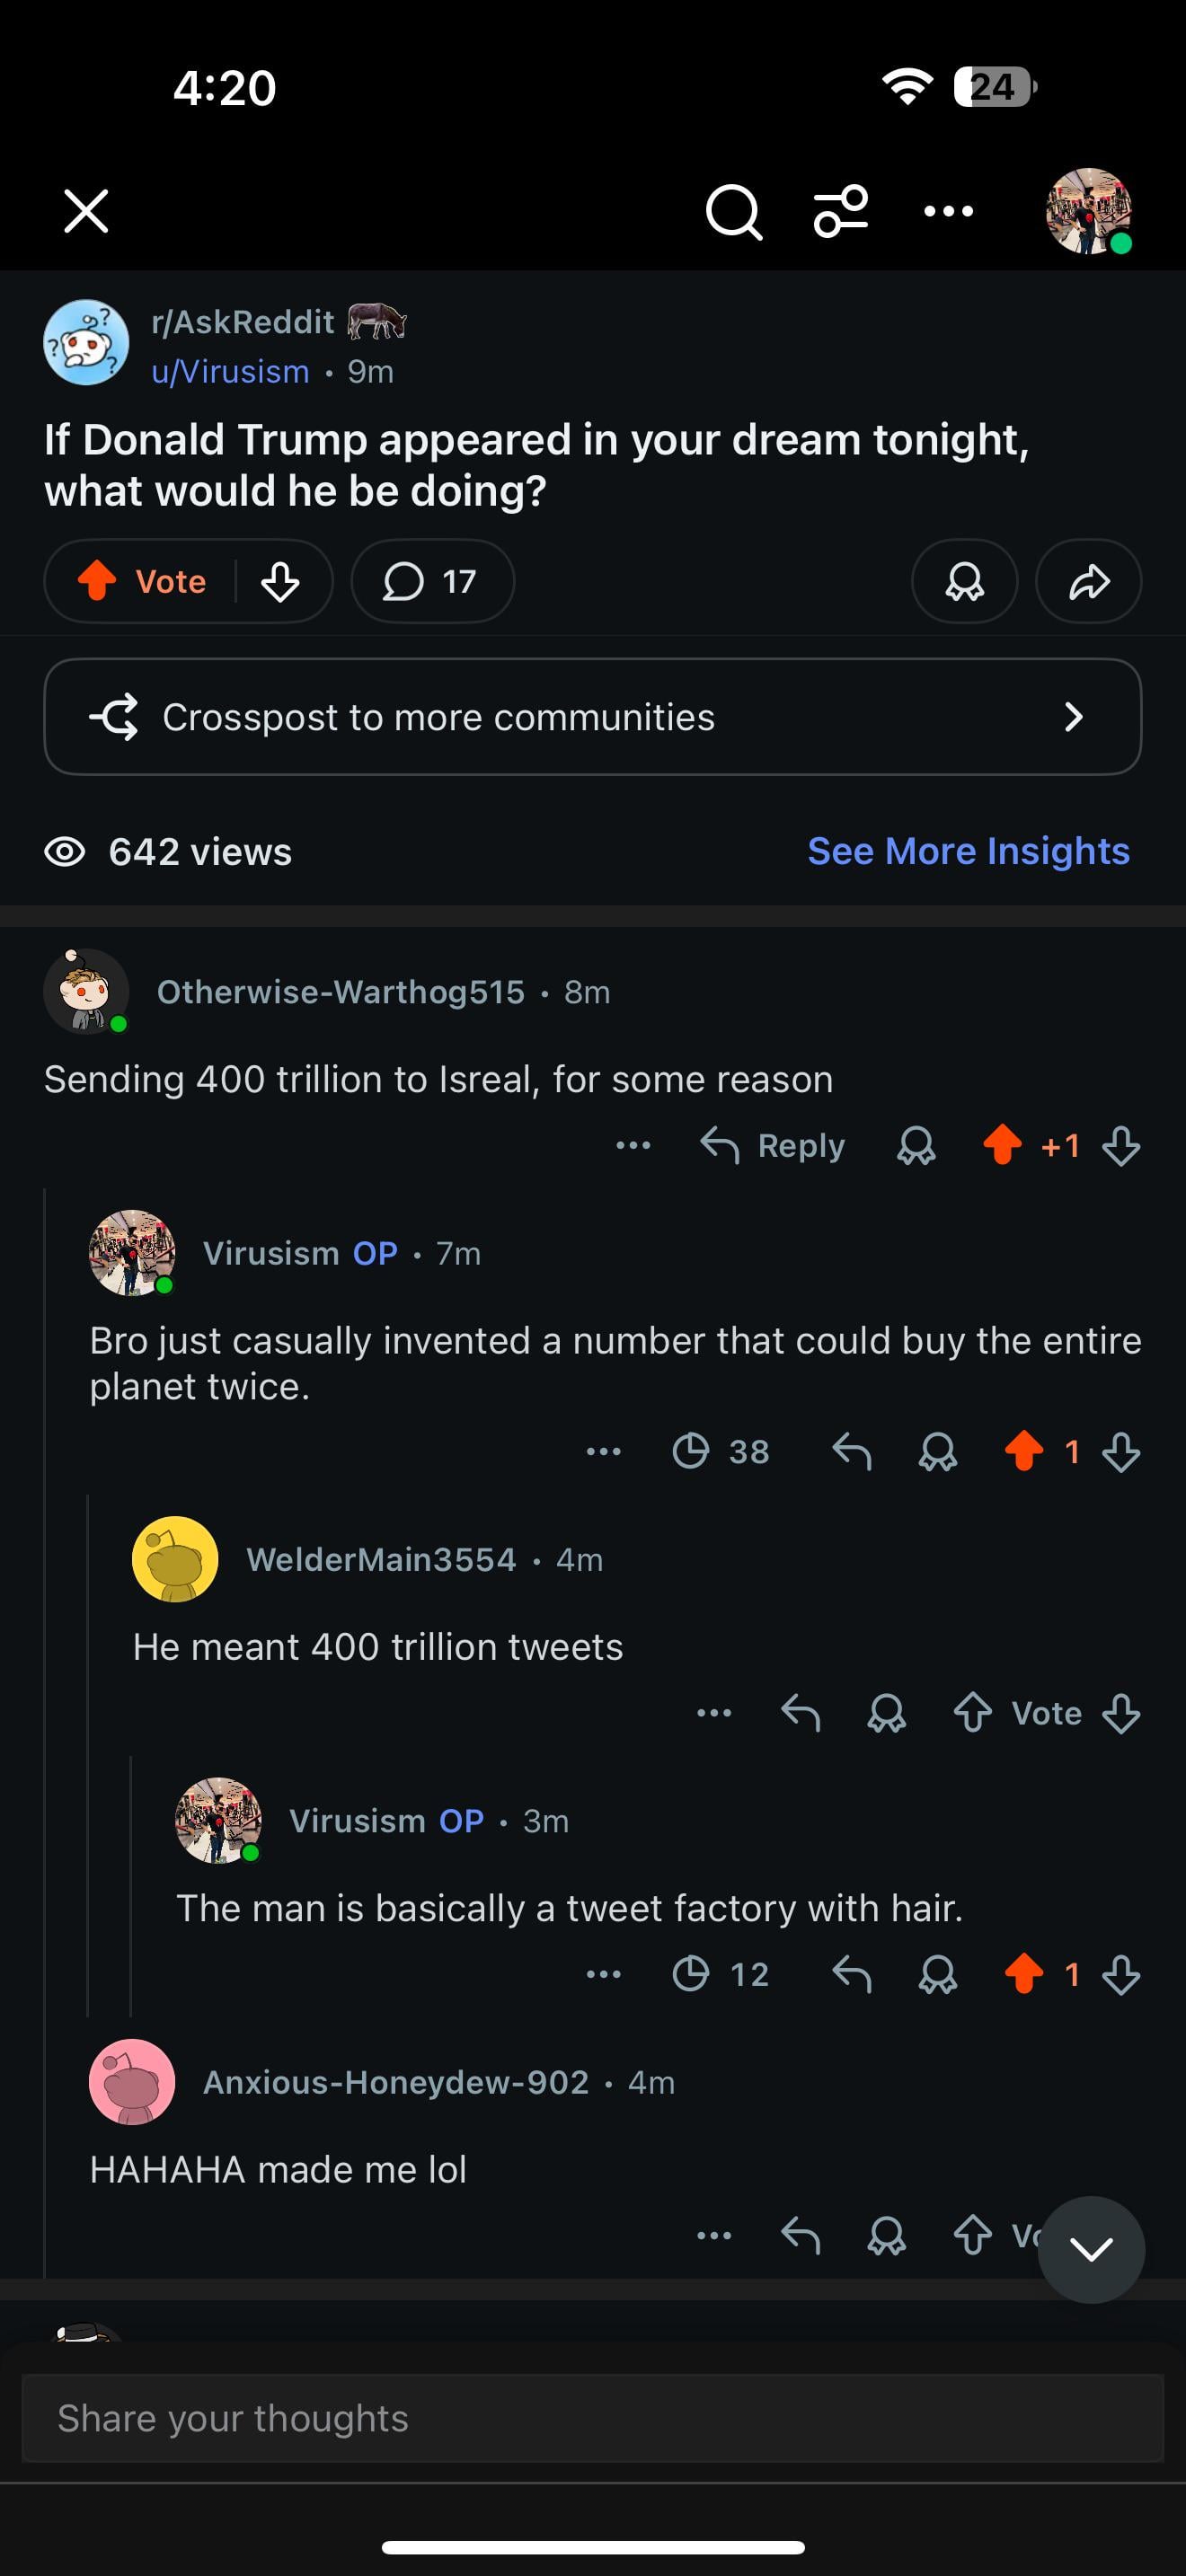
Task: Reply to Anxious-Honeydew-902's comment
Action: click(x=800, y=2235)
